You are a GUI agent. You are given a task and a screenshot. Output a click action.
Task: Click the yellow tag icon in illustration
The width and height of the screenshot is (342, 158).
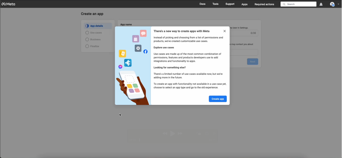[122, 53]
